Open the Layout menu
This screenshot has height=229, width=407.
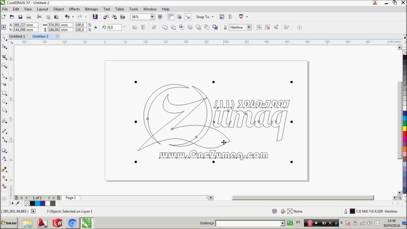pos(42,9)
